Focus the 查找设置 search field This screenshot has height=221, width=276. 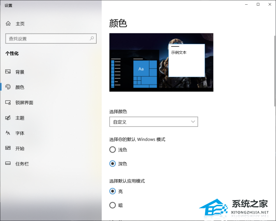[x=51, y=38]
